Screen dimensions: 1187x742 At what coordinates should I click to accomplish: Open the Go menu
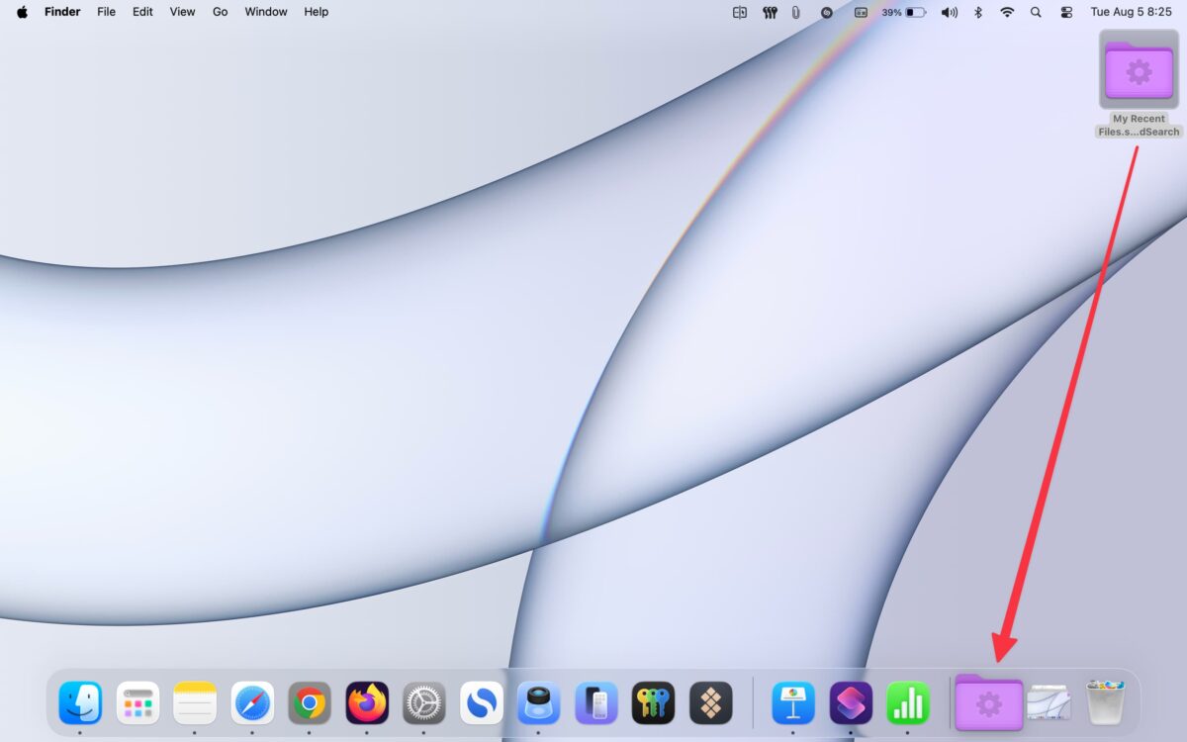click(220, 12)
